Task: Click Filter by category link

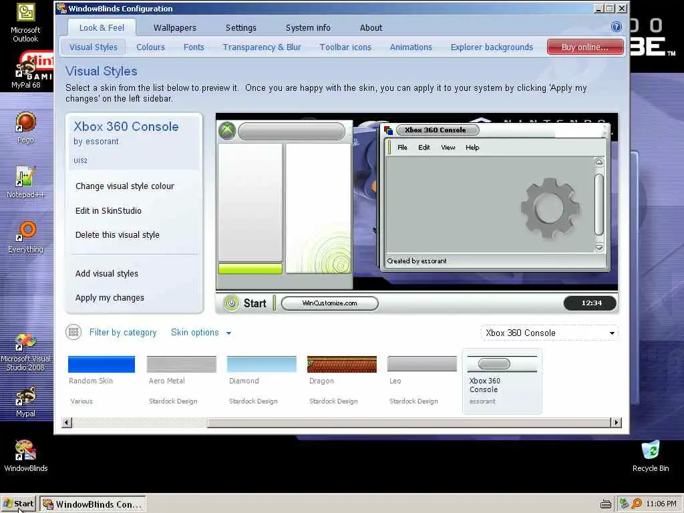Action: (x=123, y=333)
